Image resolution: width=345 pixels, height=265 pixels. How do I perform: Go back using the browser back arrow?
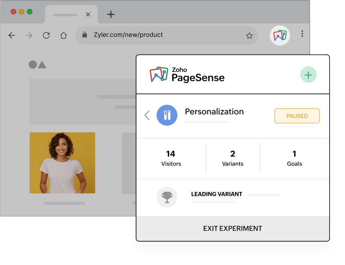pos(12,35)
